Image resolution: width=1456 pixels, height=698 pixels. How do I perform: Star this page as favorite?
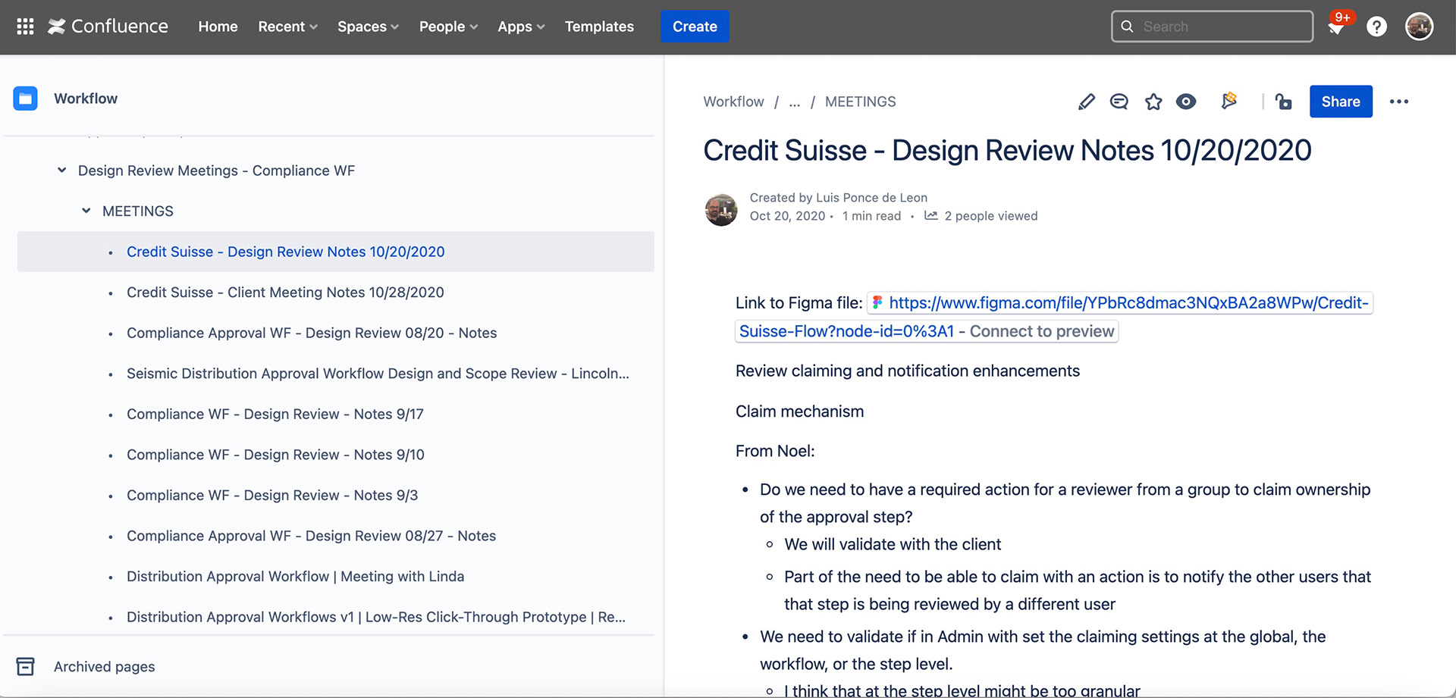(1153, 102)
